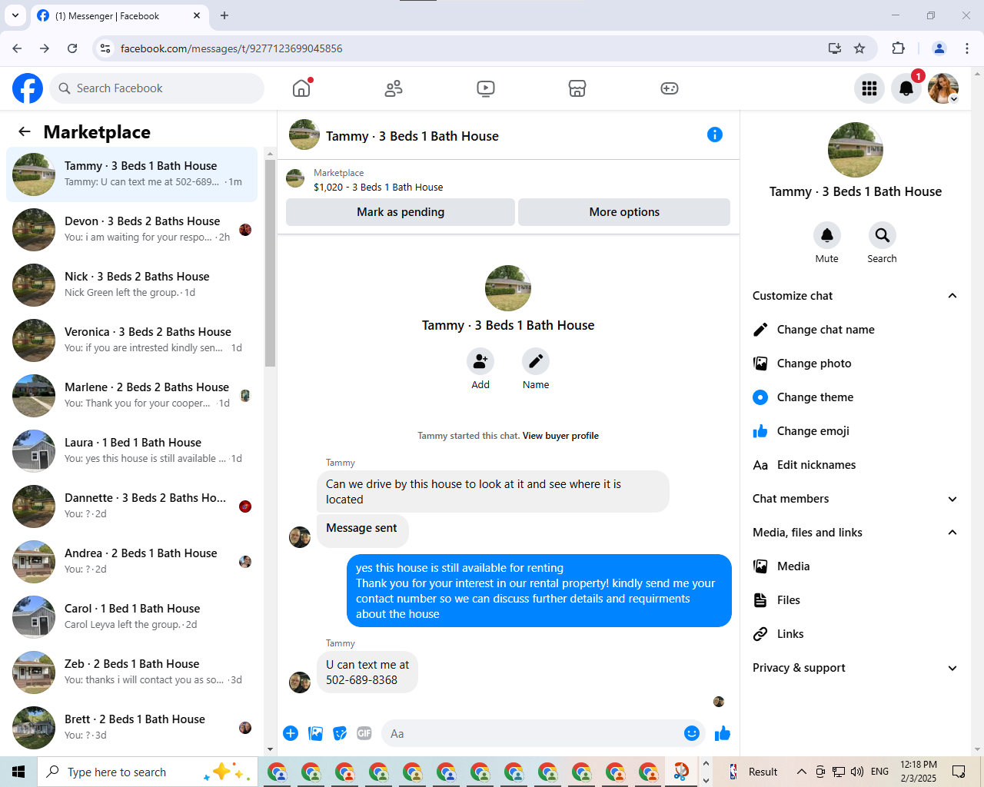
Task: Click the taskbar volume icon
Action: point(857,772)
